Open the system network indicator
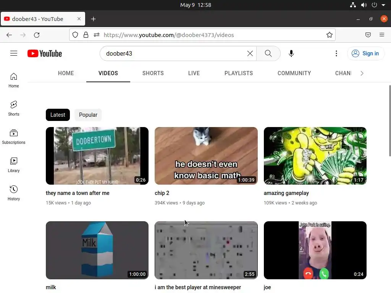The height and width of the screenshot is (293, 391). click(x=353, y=5)
